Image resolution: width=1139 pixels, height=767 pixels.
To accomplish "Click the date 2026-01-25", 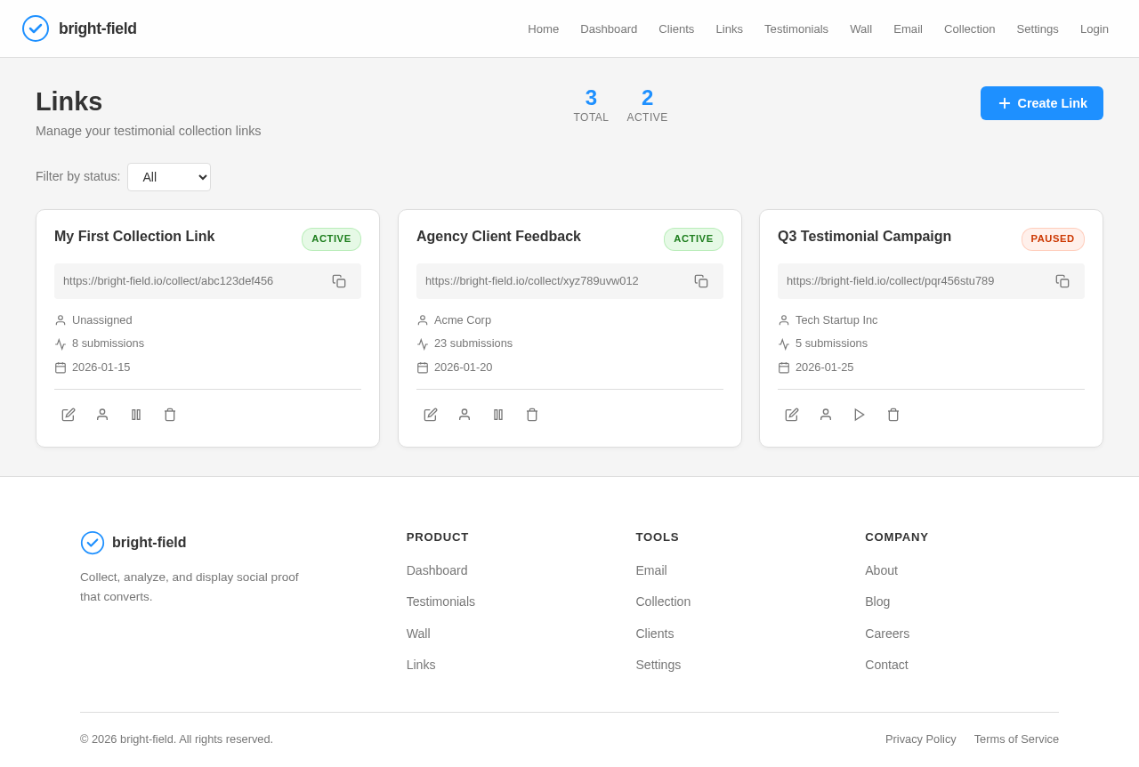I will 824,367.
